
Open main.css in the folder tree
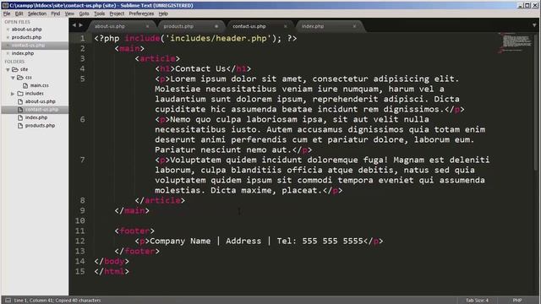tap(40, 85)
